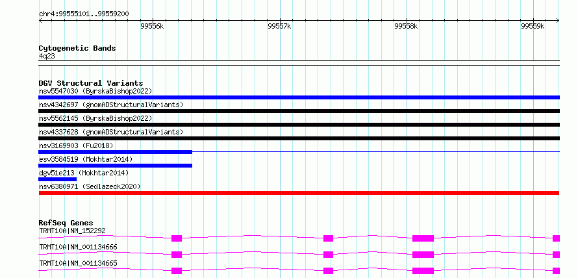Image resolution: width=578 pixels, height=278 pixels.
Task: Click the short blue bar of dgv51e213
Action: coord(58,179)
